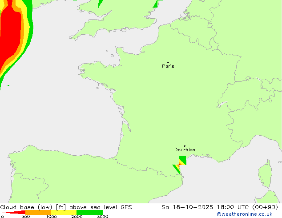
Task: Click the Paris city label
Action: (168, 66)
